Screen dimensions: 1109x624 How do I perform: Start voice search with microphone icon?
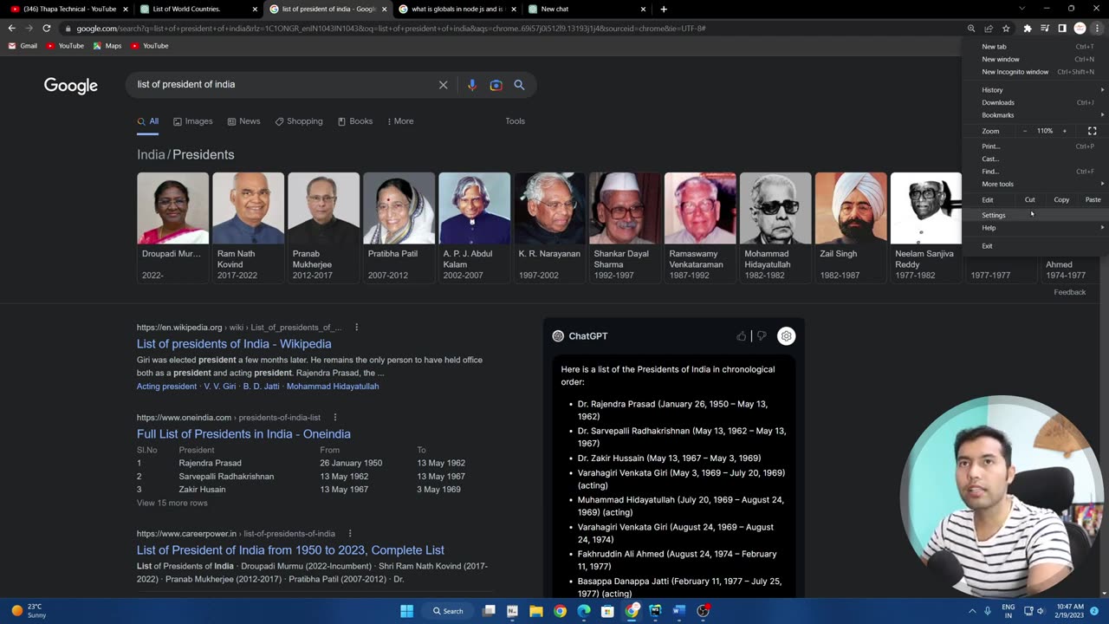(x=471, y=85)
